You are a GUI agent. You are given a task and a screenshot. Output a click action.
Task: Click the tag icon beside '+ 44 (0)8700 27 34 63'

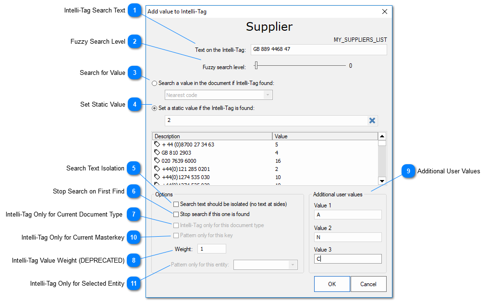[156, 144]
